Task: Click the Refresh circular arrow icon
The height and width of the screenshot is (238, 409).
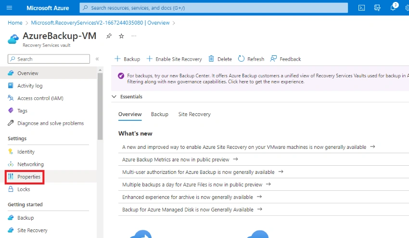Action: coord(241,59)
